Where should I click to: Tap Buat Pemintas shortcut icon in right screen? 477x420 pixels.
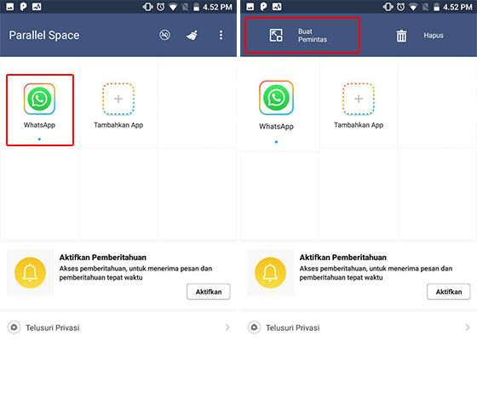[276, 35]
